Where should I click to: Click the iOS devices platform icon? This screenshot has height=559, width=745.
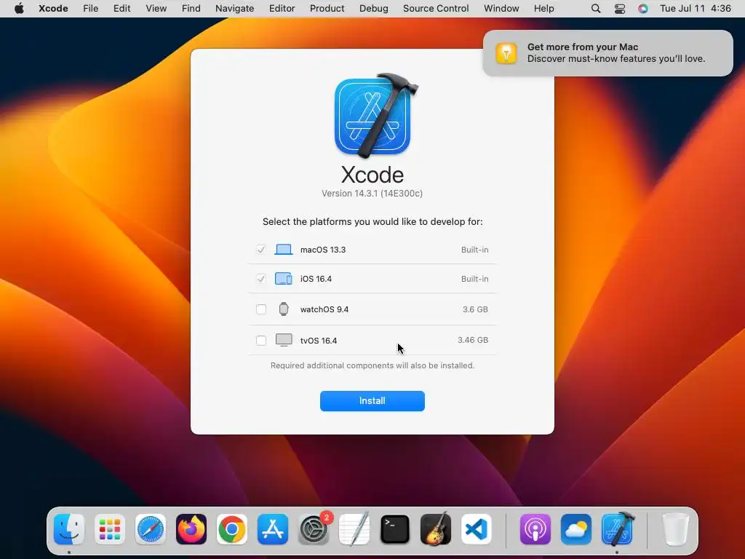click(284, 279)
